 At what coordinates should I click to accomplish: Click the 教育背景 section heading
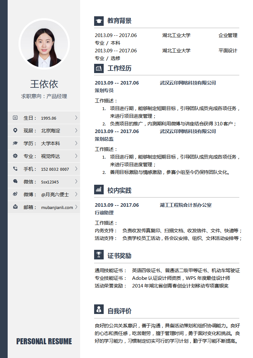(x=119, y=21)
